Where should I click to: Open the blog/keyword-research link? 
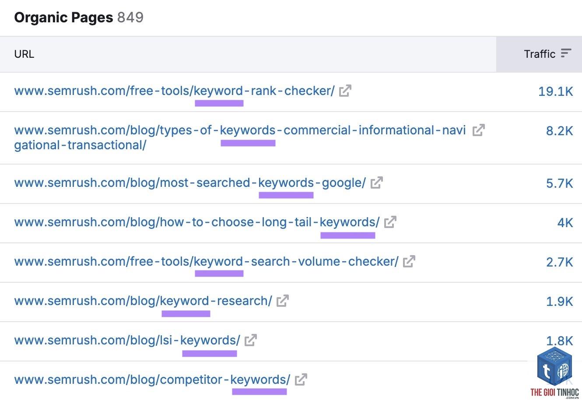143,301
